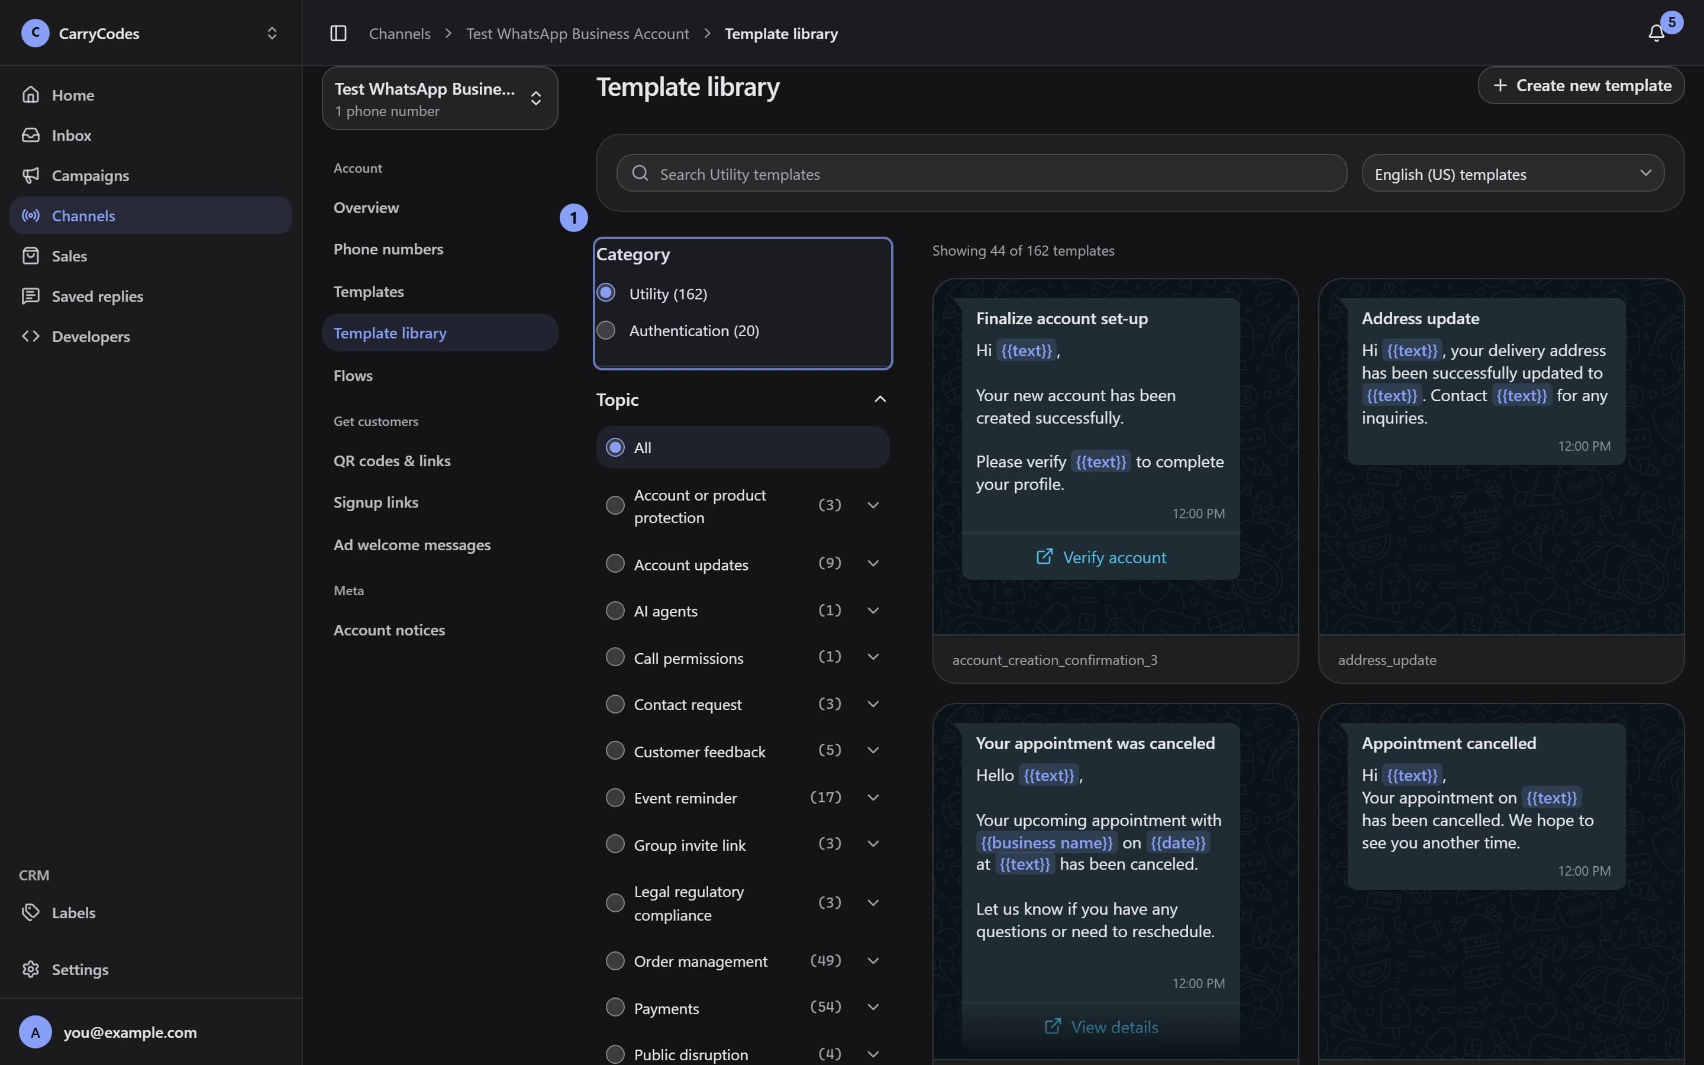Click the Sales bag icon
1704x1065 pixels.
click(30, 255)
